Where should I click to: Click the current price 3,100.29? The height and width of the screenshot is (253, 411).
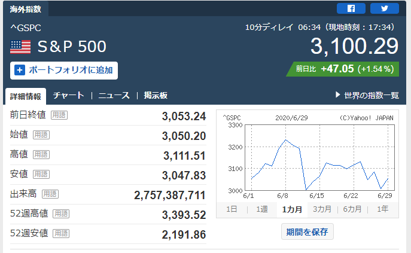tap(354, 47)
